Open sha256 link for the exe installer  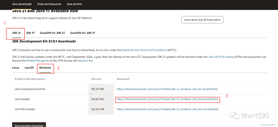[x=213, y=99]
